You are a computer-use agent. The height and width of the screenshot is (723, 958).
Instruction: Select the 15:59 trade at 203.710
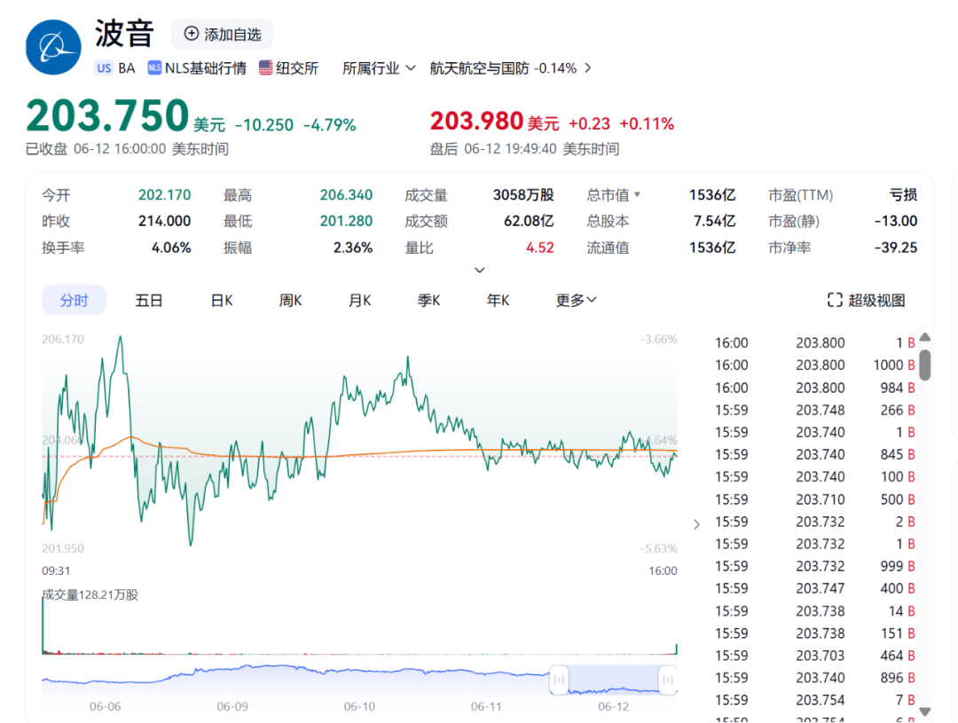815,499
